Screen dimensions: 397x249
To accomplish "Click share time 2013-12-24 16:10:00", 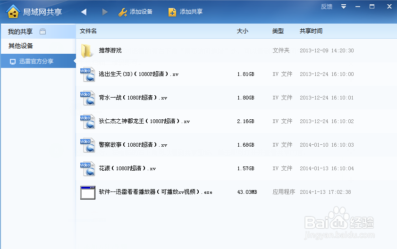I will tap(327, 74).
